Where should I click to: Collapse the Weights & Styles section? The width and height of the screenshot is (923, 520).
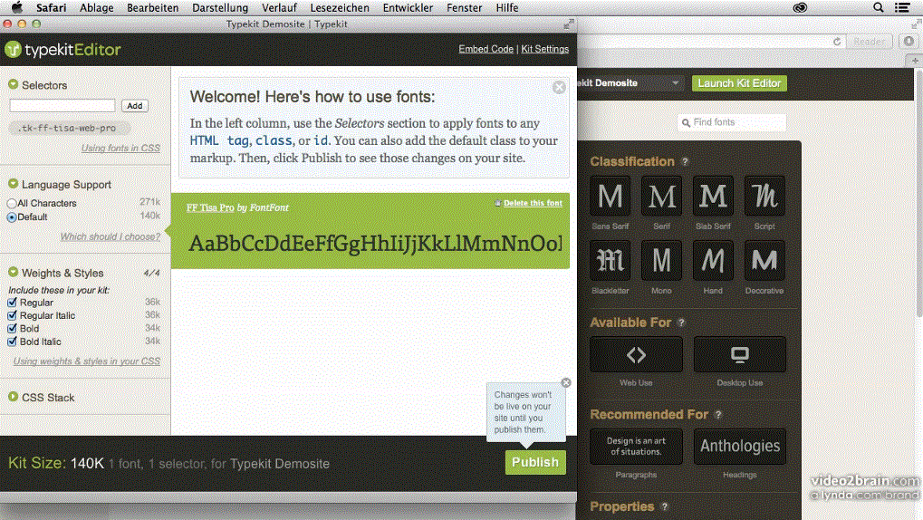coord(13,272)
